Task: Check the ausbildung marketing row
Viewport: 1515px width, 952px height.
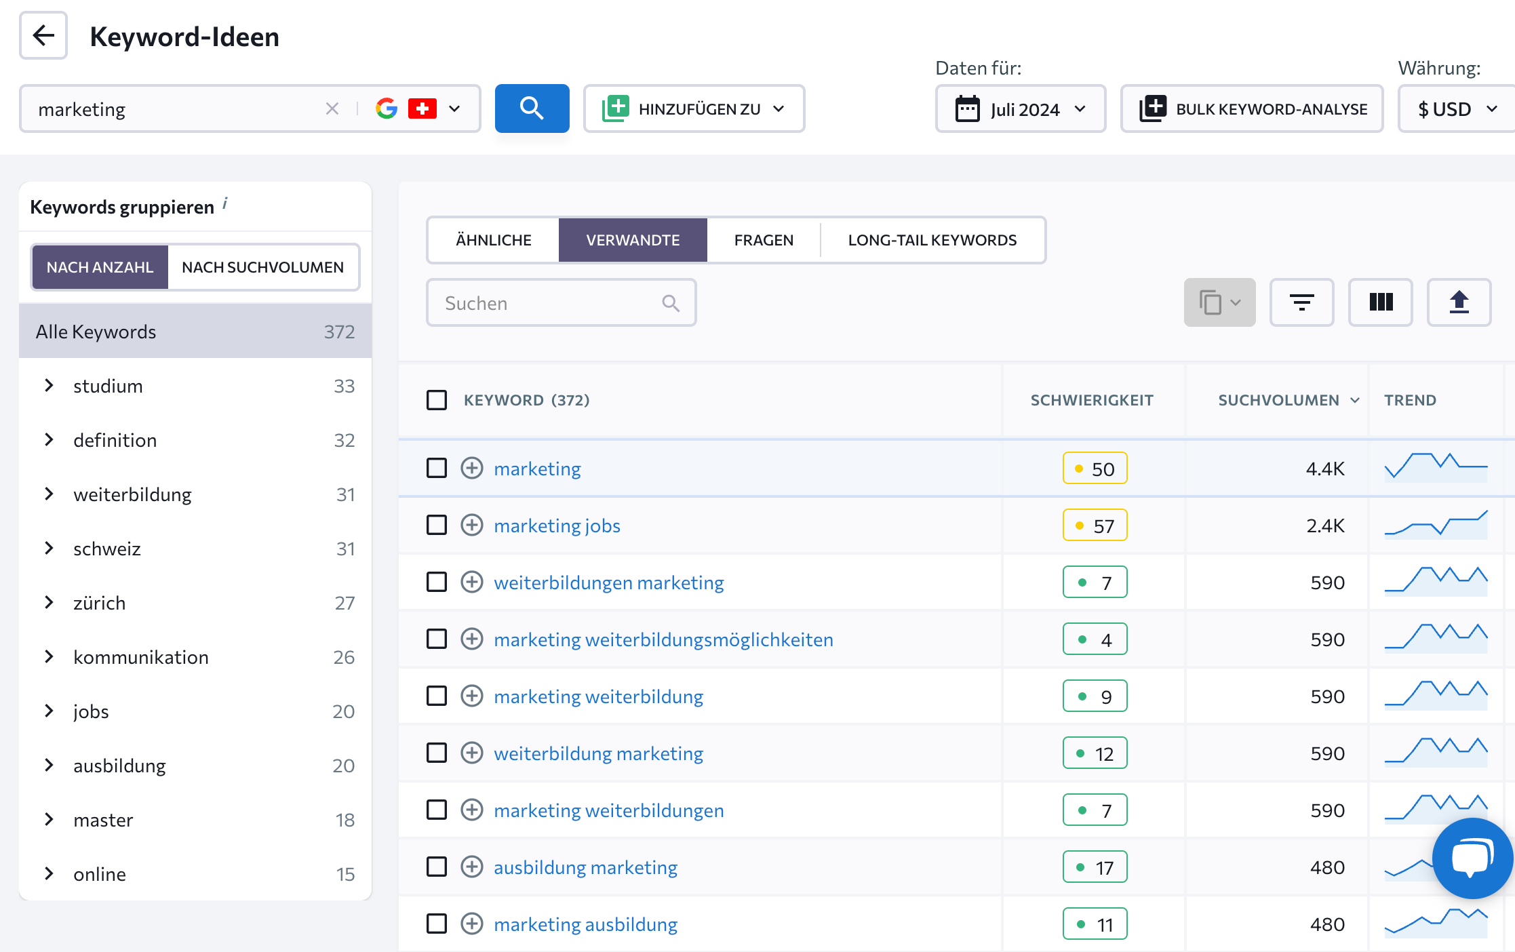Action: [437, 867]
